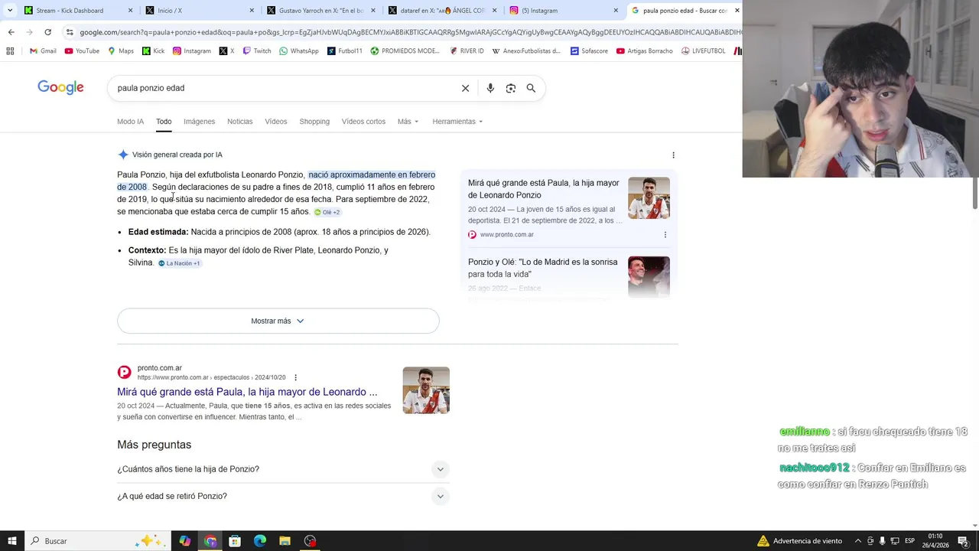
Task: Open Microsoft Edge from the taskbar
Action: pyautogui.click(x=260, y=541)
